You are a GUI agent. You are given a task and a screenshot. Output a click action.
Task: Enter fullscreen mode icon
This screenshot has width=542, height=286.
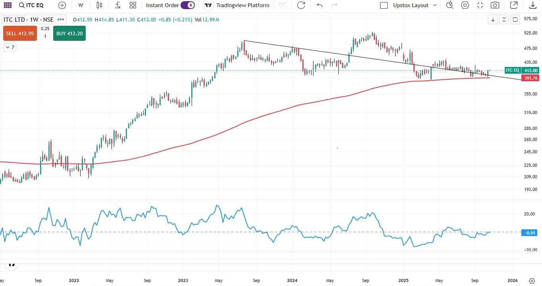[x=480, y=5]
